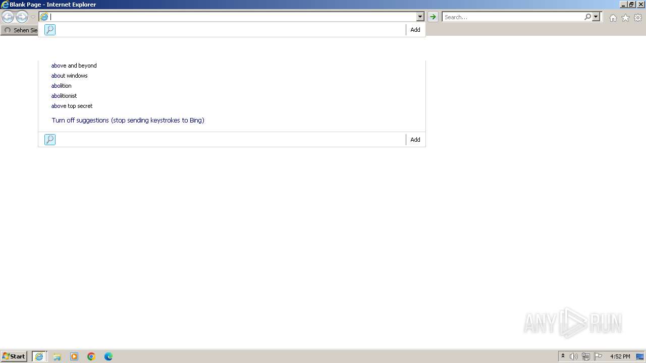
Task: Open the Windows Start menu
Action: 14,356
